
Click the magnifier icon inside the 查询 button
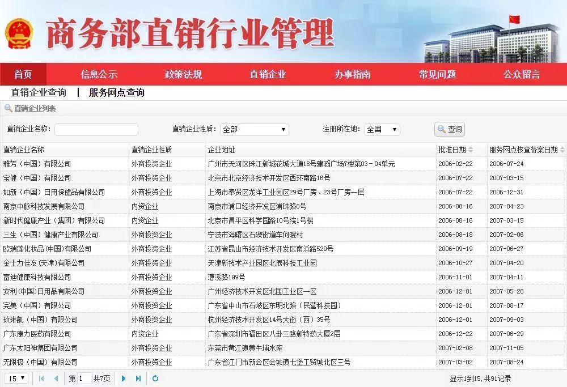(441, 129)
